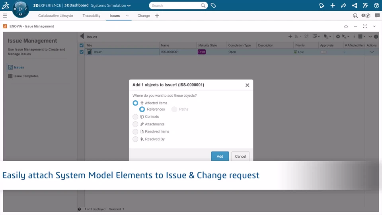Open the list view mode dropdown
382x215 pixels.
click(362, 36)
